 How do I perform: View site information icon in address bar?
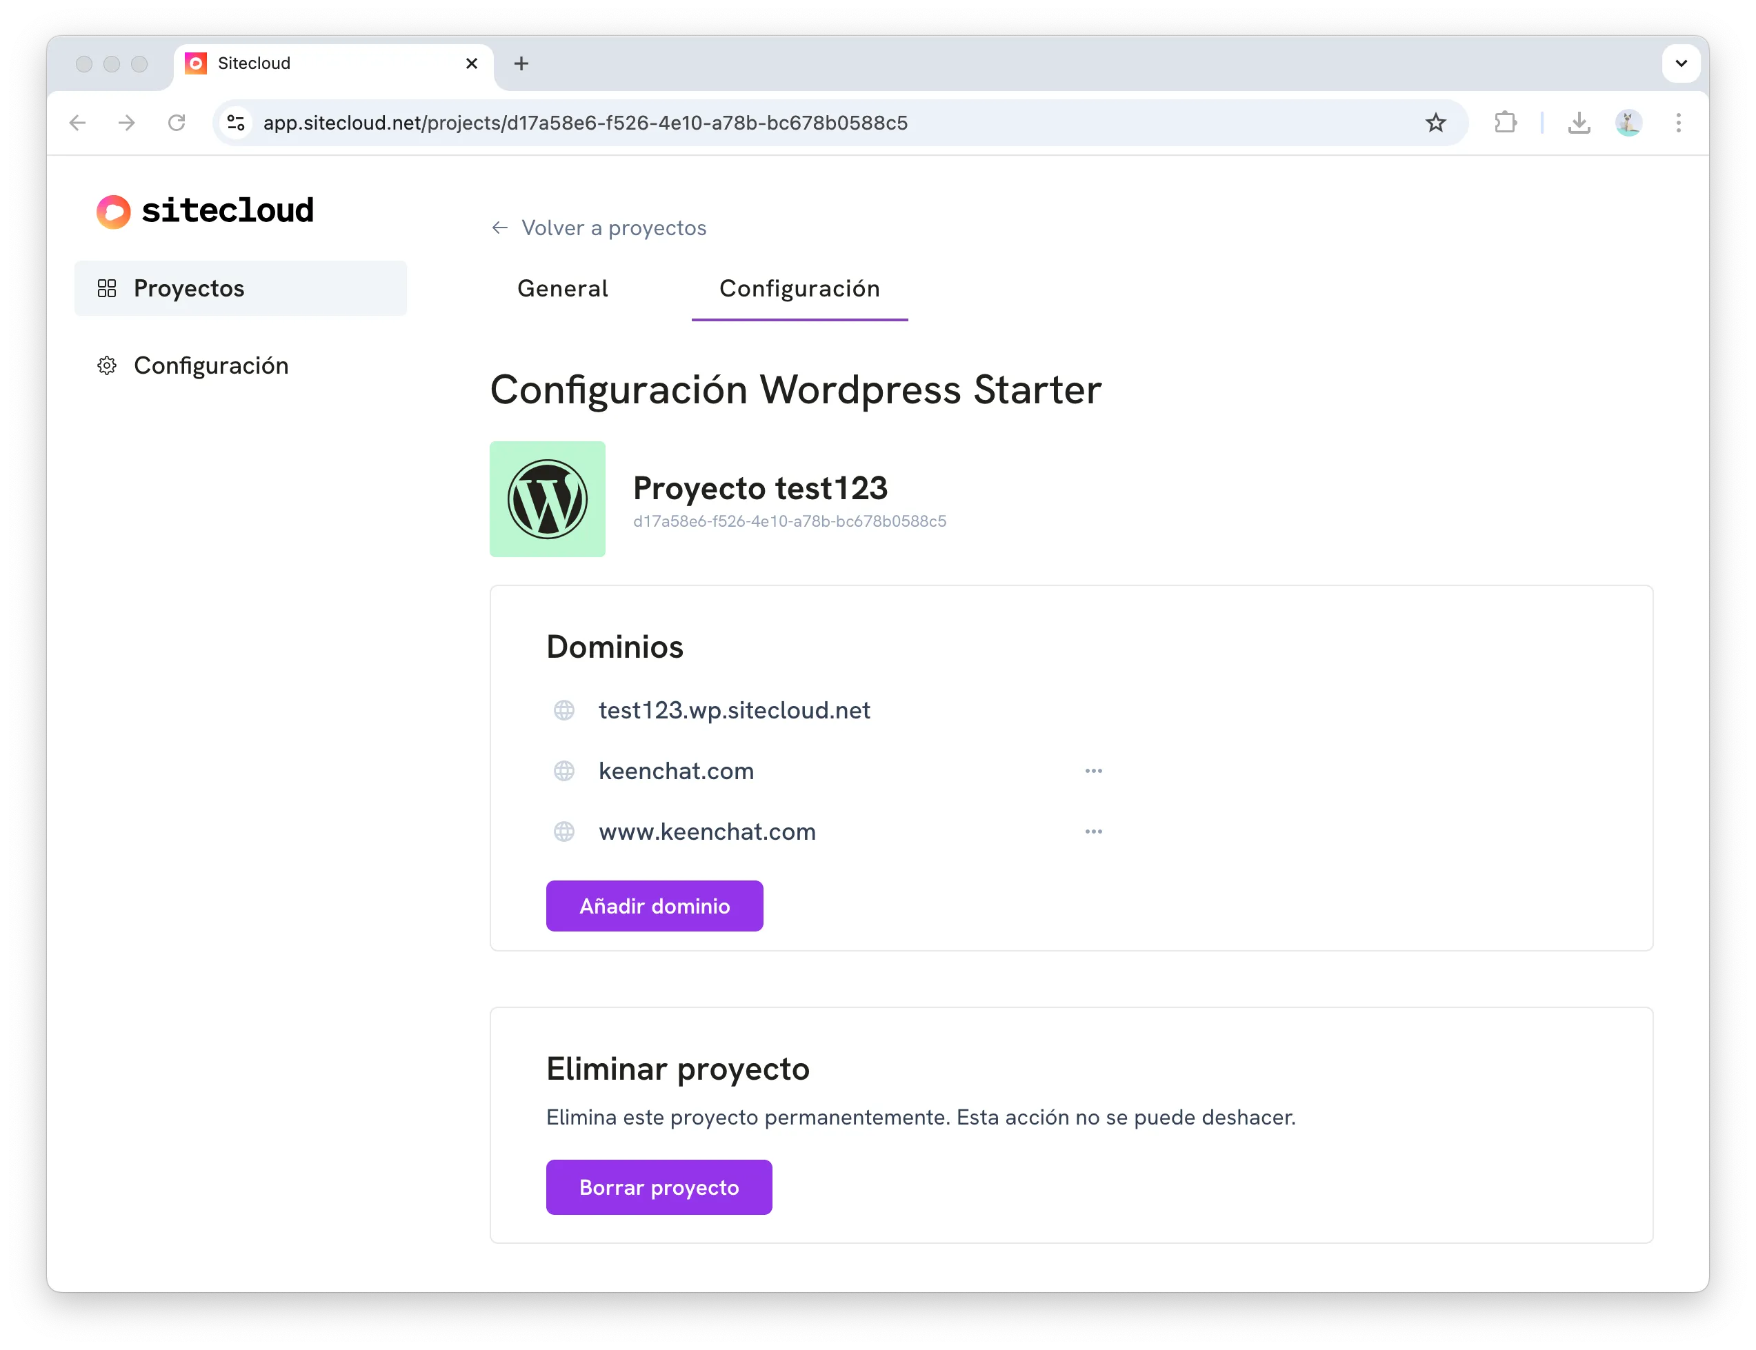coord(235,123)
